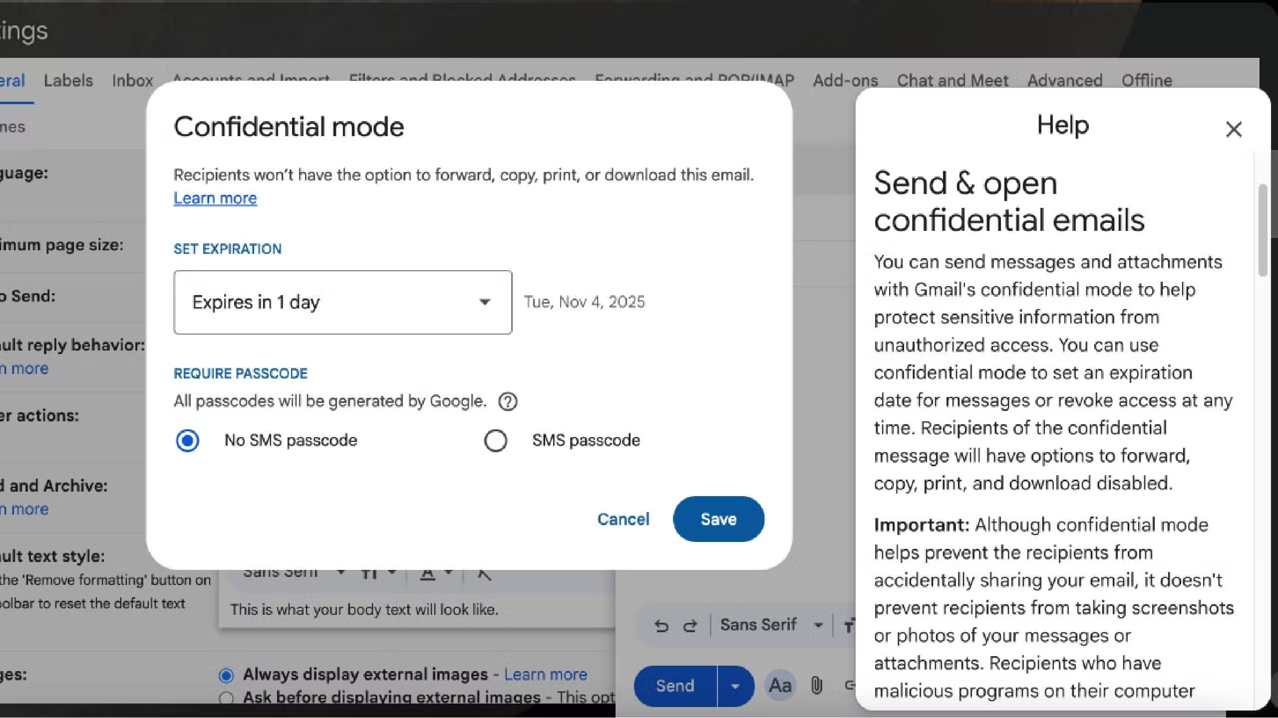Open the Advanced settings tab
Image resolution: width=1278 pixels, height=718 pixels.
click(1064, 81)
